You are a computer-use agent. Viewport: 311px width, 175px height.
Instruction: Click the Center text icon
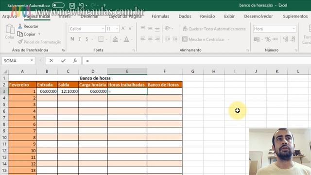[x=150, y=39]
